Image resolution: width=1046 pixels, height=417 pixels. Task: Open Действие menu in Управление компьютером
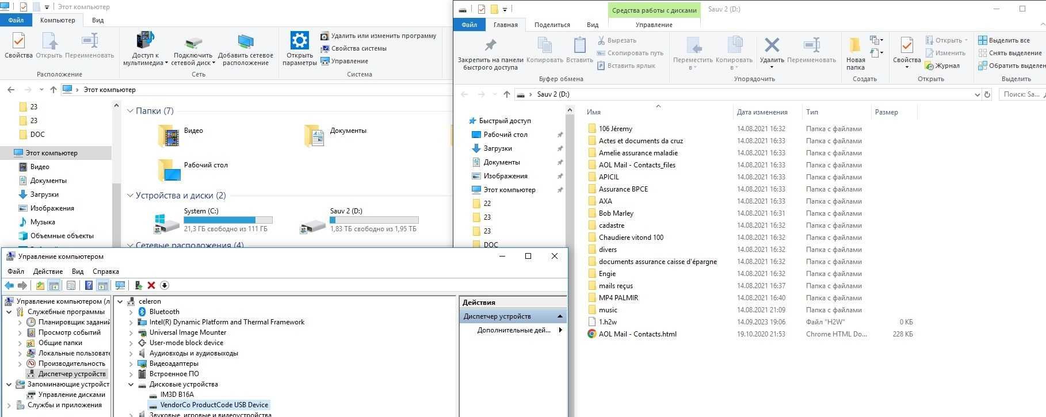48,271
